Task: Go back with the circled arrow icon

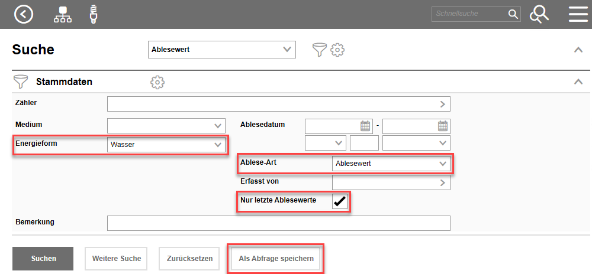Action: click(x=24, y=14)
